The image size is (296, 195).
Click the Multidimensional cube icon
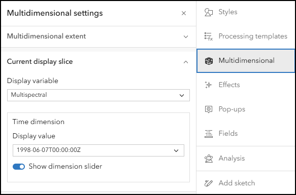pyautogui.click(x=209, y=61)
